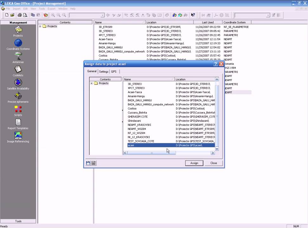The width and height of the screenshot is (308, 228).
Task: Open Precise ephemeris icon
Action: [x=18, y=98]
